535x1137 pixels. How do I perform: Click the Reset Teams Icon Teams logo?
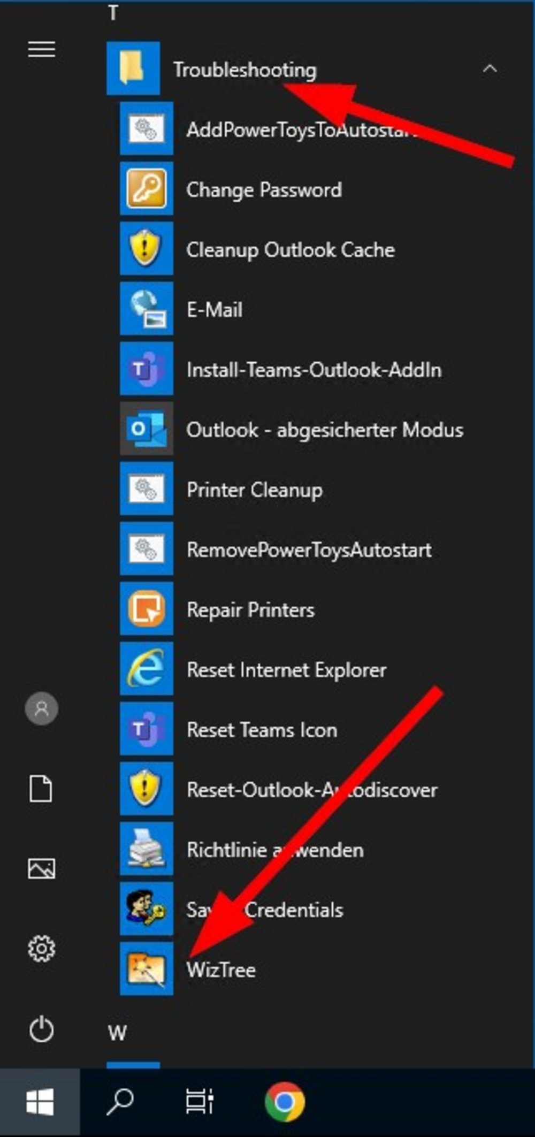[147, 728]
